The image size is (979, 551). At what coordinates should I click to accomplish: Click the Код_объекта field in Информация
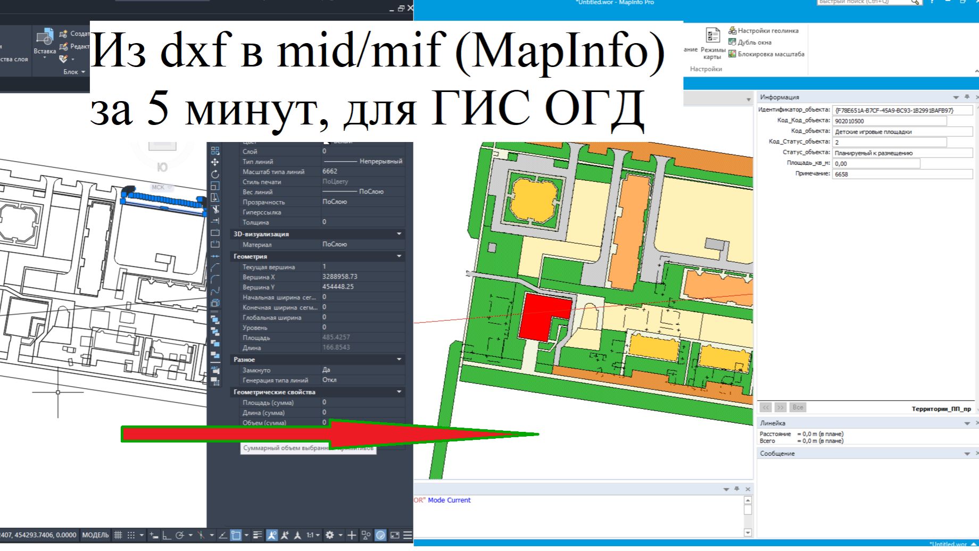point(903,132)
